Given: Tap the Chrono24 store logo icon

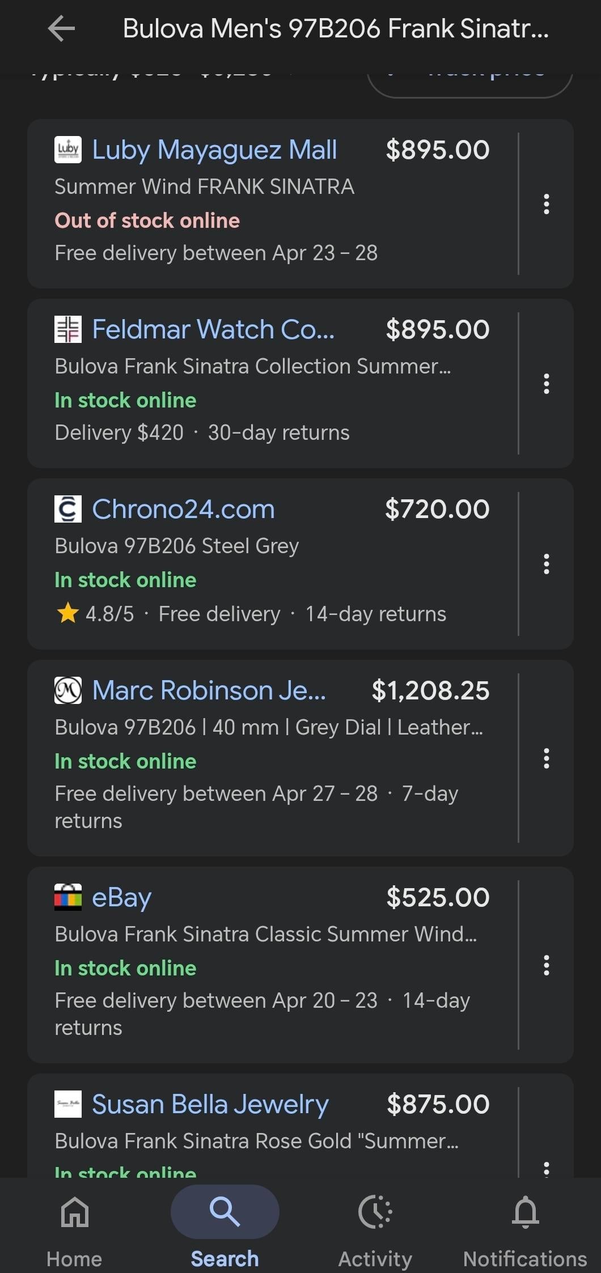Looking at the screenshot, I should [68, 509].
